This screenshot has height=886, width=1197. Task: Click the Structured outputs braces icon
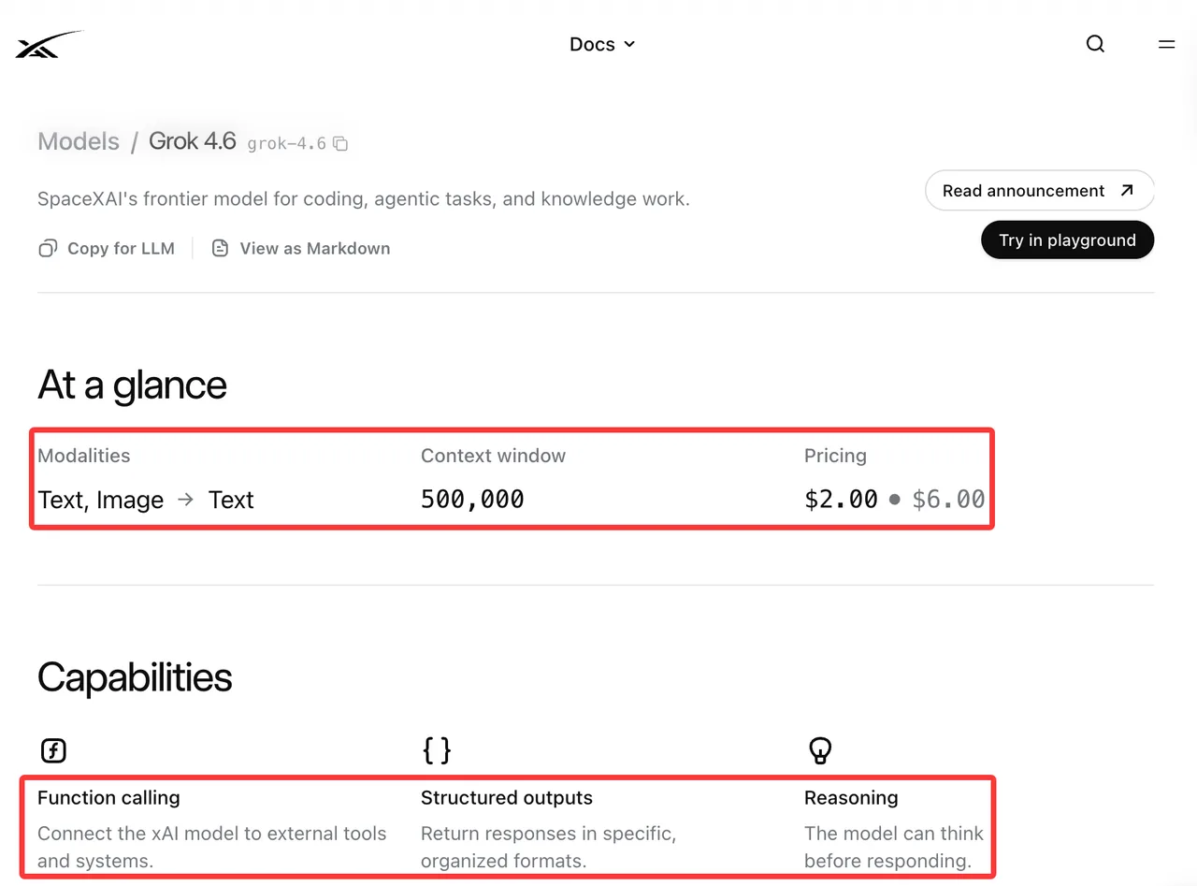point(437,750)
